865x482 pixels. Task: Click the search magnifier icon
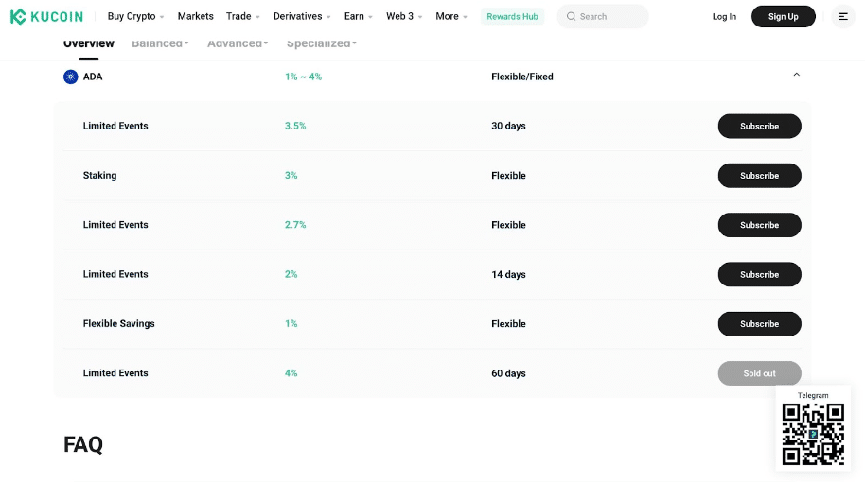[x=571, y=16]
